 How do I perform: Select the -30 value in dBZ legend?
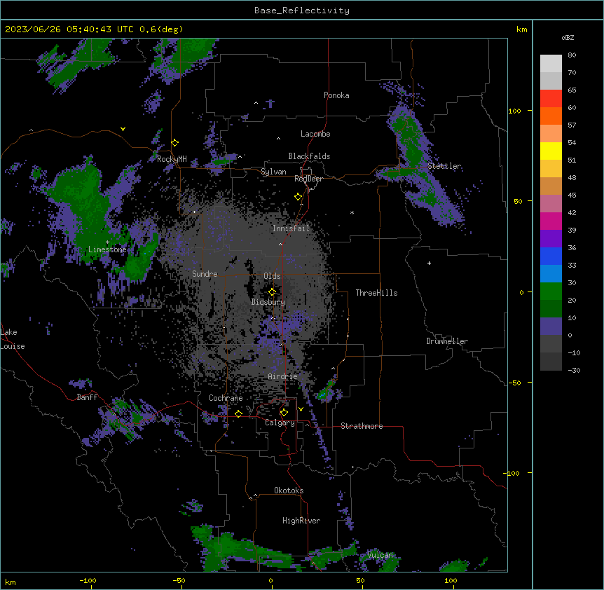tap(574, 370)
